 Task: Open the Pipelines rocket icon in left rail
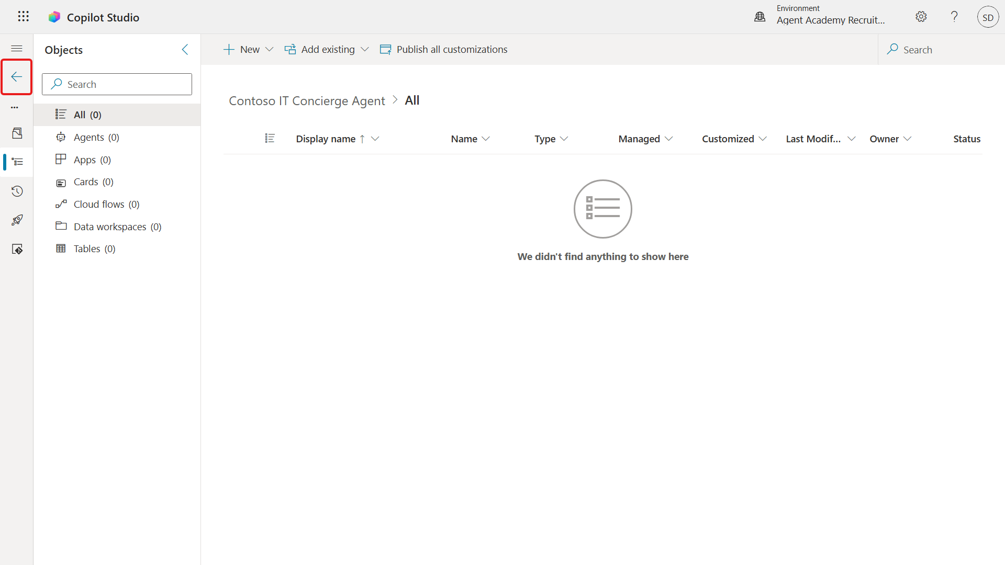17,220
